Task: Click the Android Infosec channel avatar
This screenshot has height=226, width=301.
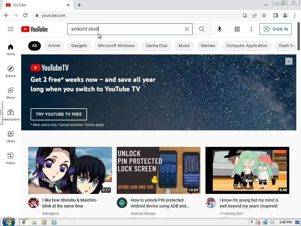Action: click(122, 203)
